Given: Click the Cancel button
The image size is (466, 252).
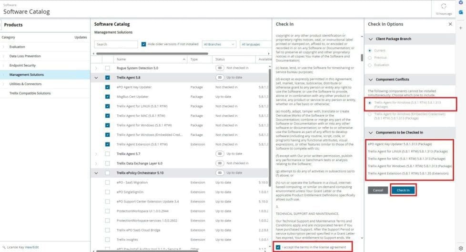Looking at the screenshot, I should (378, 190).
